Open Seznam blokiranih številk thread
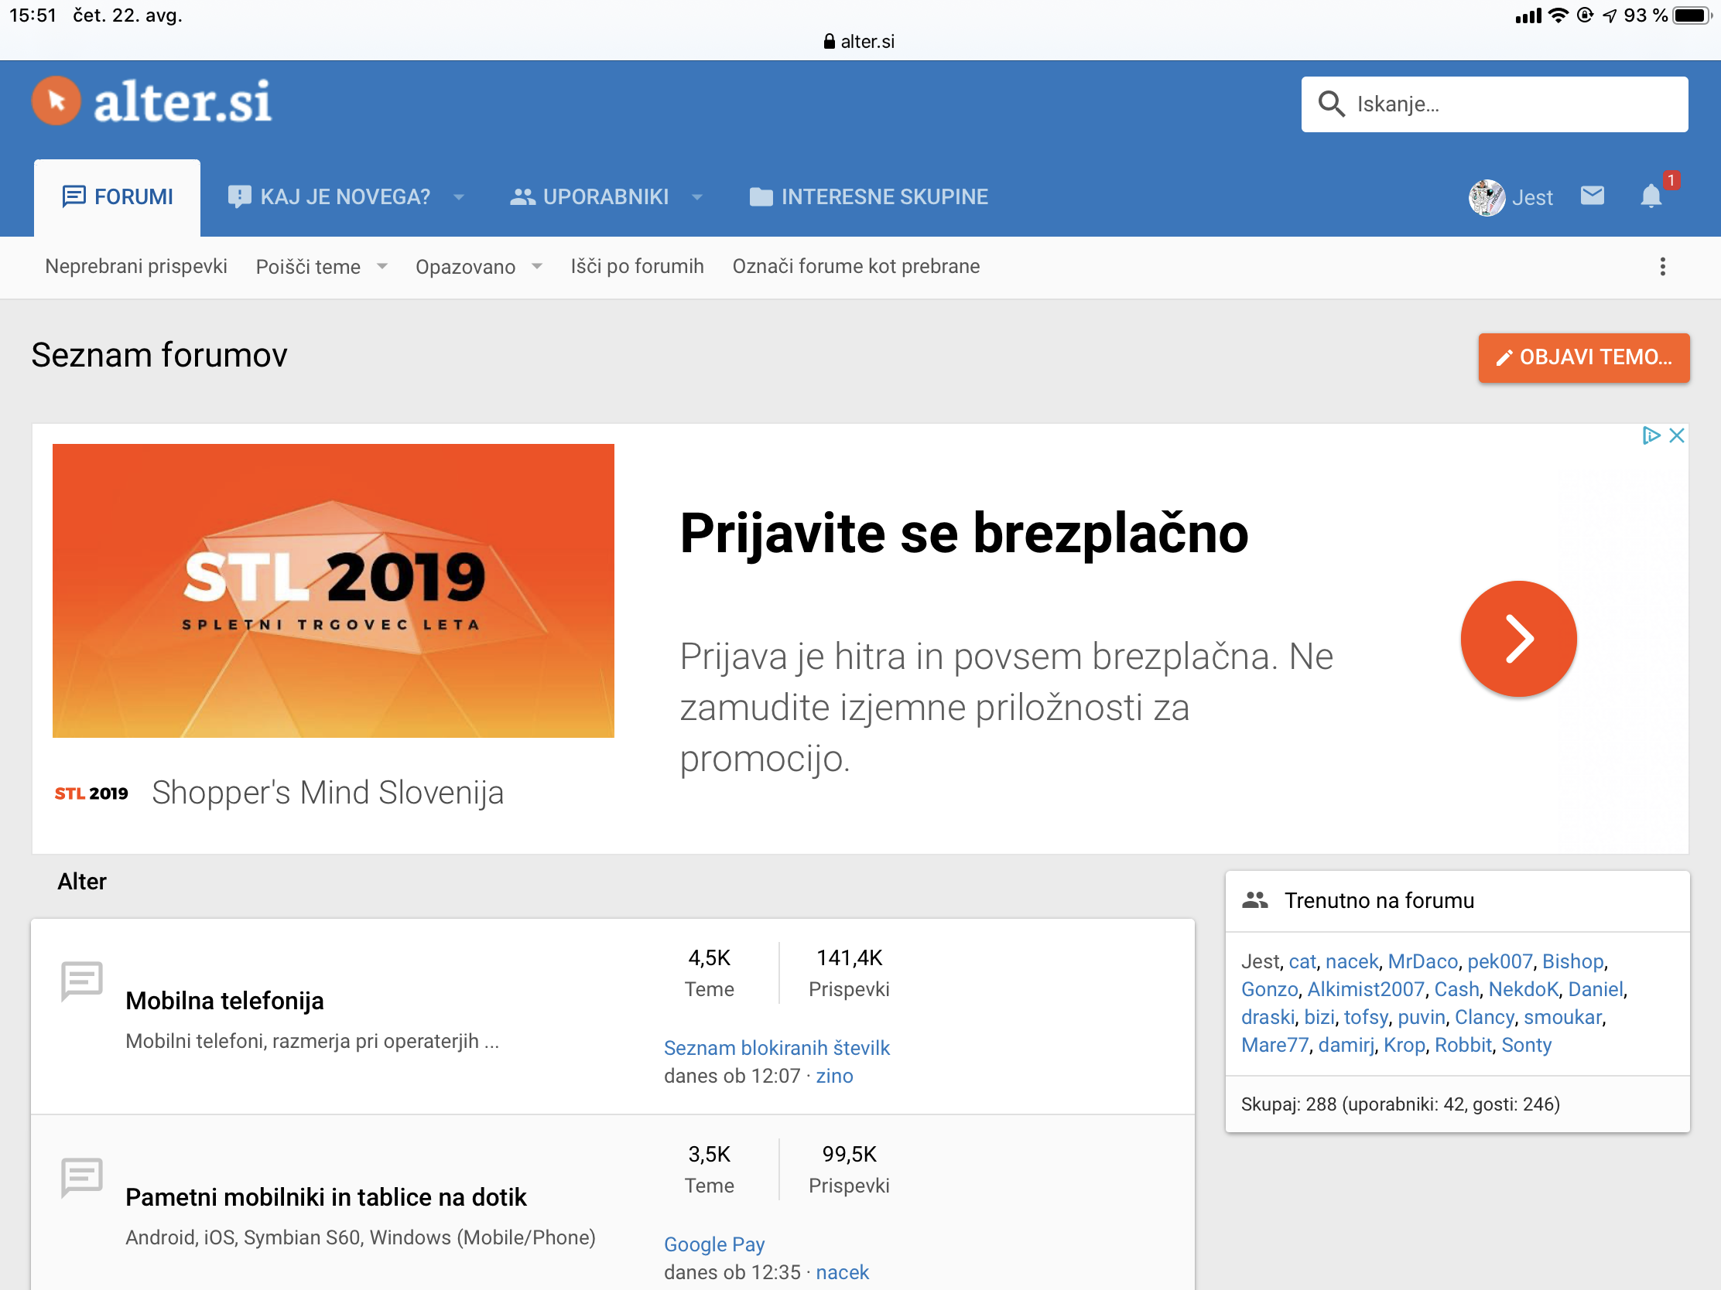The height and width of the screenshot is (1290, 1721). pos(776,1048)
